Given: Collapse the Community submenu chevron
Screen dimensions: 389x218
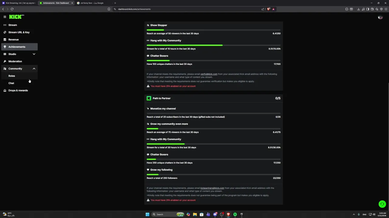Looking at the screenshot, I should pyautogui.click(x=34, y=69).
